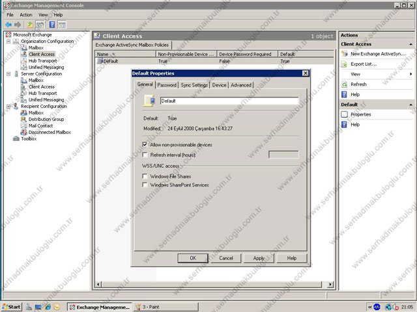The width and height of the screenshot is (417, 312).
Task: Click Cancel in Default Properties dialog
Action: click(x=226, y=258)
